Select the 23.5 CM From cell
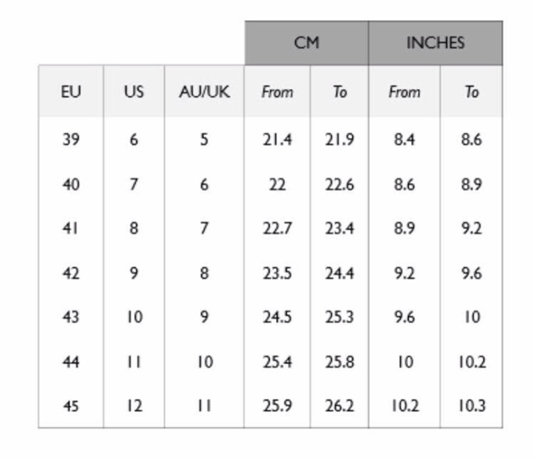The image size is (535, 459). point(277,273)
